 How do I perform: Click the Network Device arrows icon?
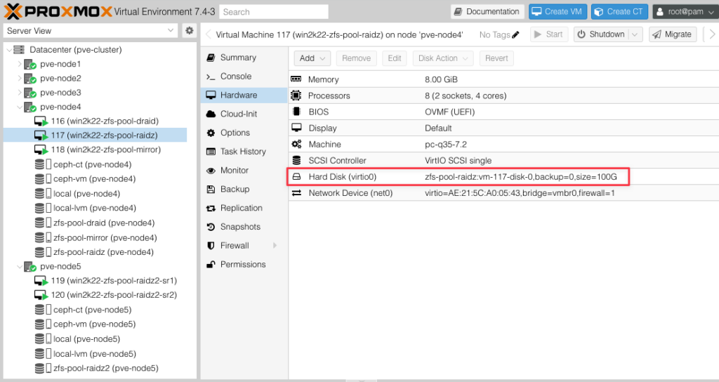297,193
